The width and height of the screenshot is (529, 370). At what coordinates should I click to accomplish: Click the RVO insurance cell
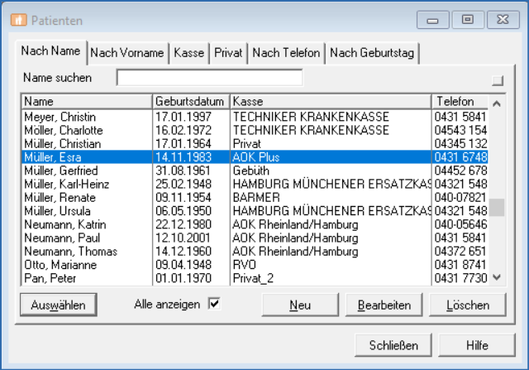(245, 265)
